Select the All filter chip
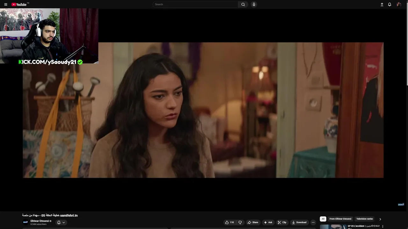 [x=323, y=219]
